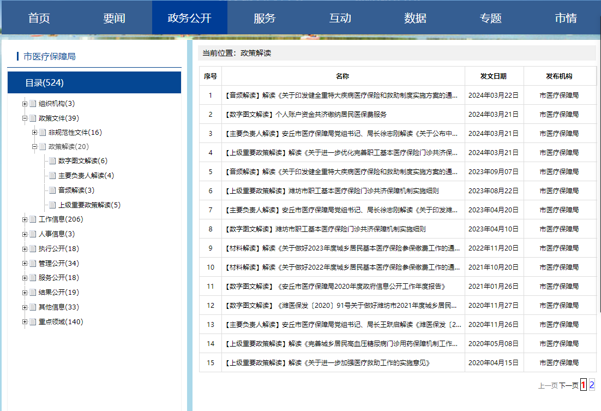601x411 pixels.
Task: Open the 【音频解读】 article dated 2023年09月07日
Action: 341,171
